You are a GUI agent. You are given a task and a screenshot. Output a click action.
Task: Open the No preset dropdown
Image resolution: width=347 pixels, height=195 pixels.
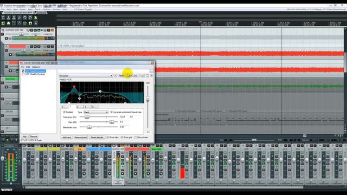[86, 76]
